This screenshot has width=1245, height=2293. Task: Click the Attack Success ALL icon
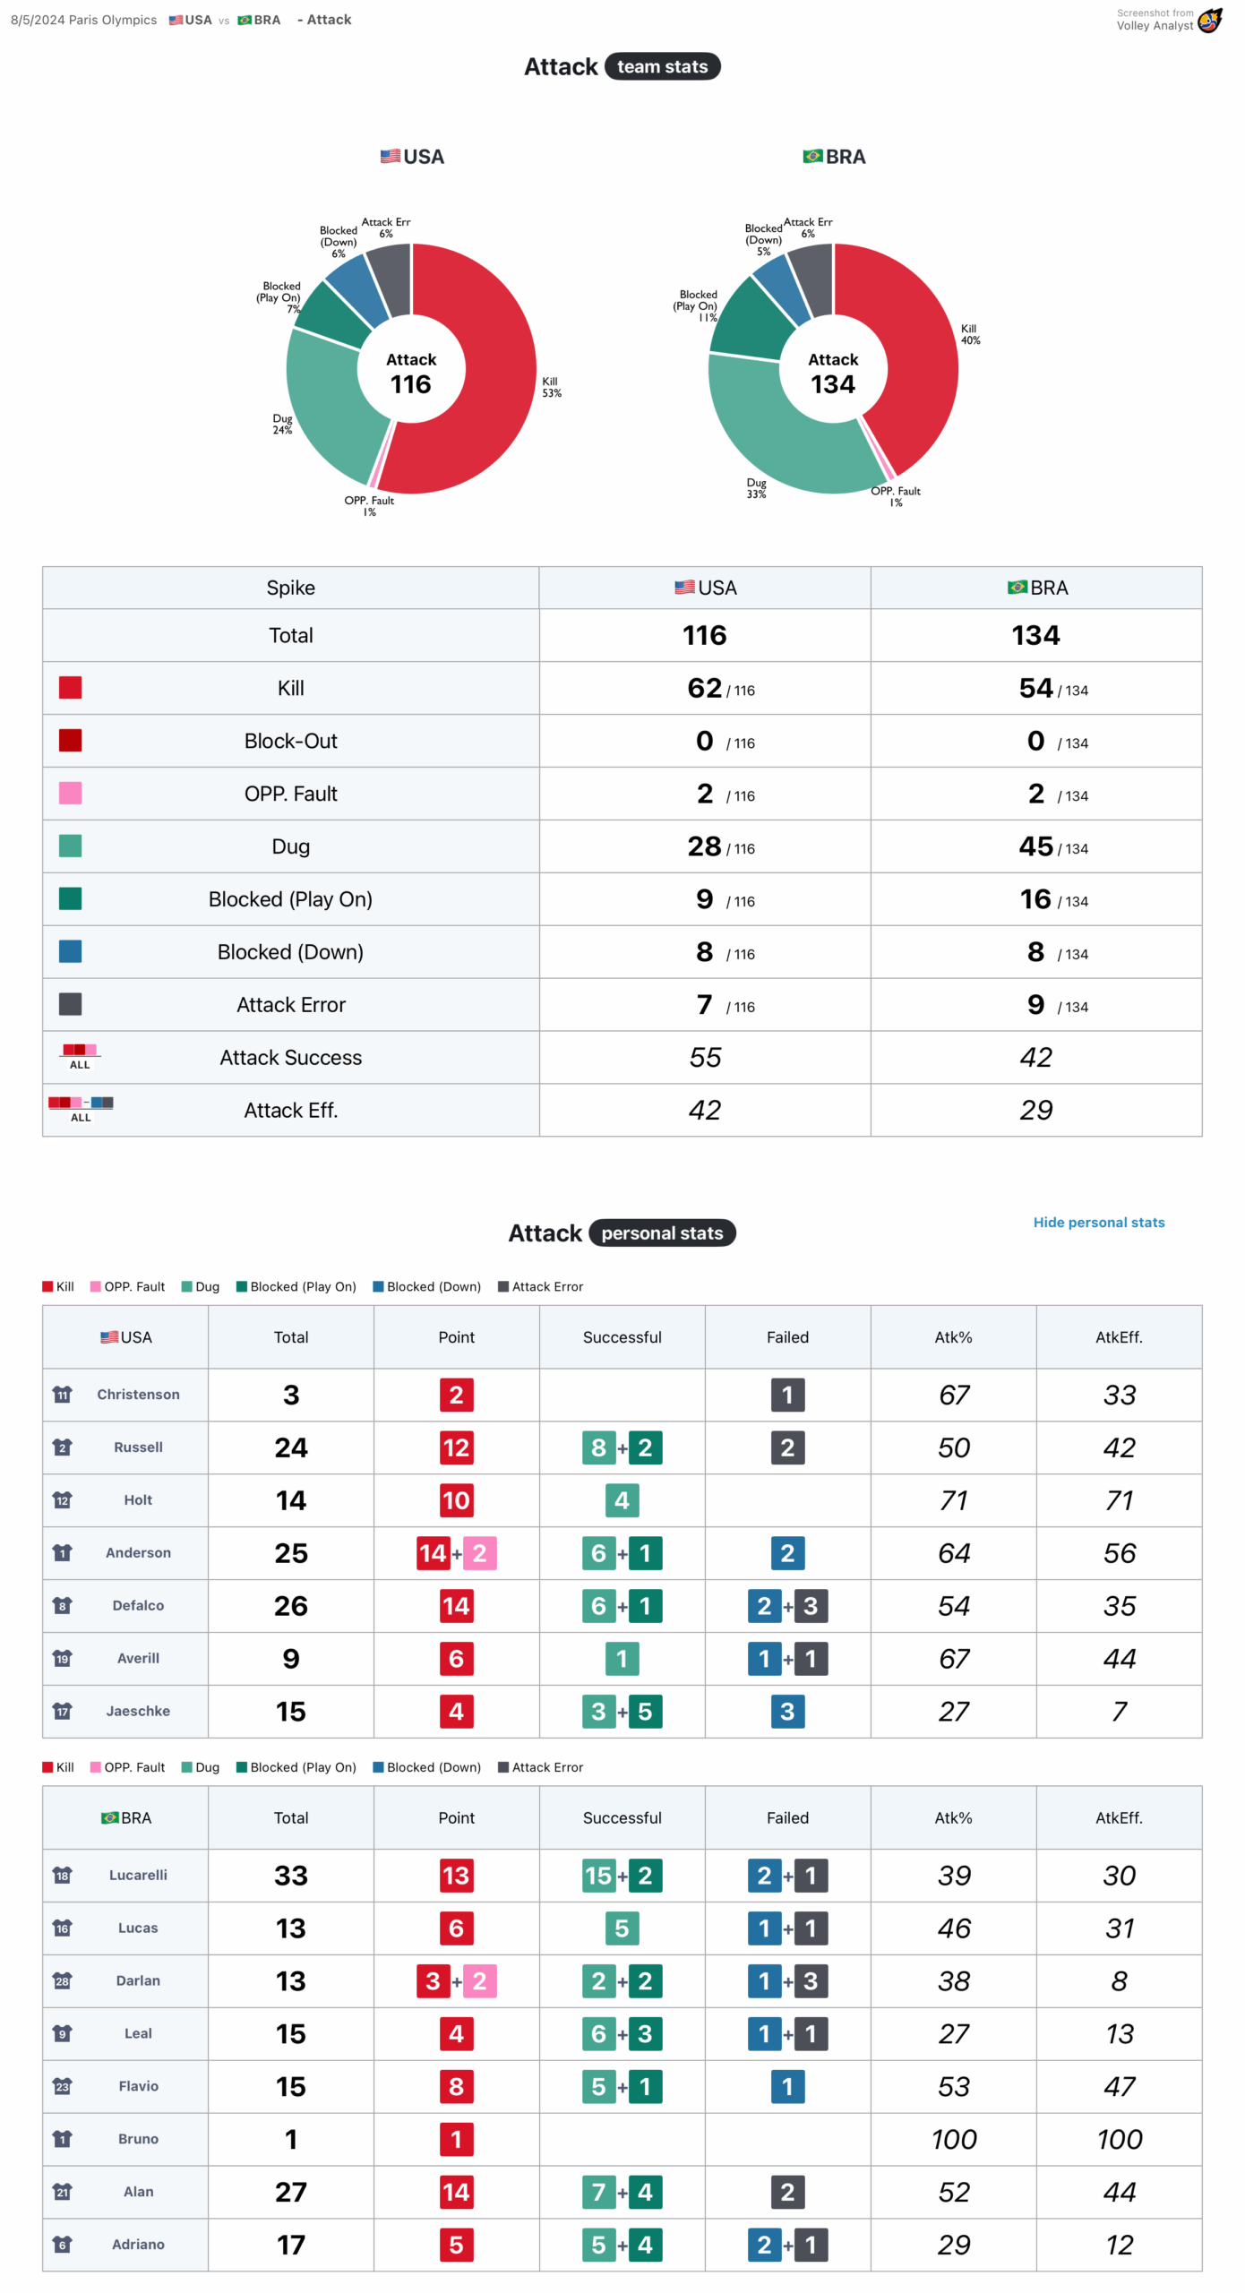[80, 1055]
